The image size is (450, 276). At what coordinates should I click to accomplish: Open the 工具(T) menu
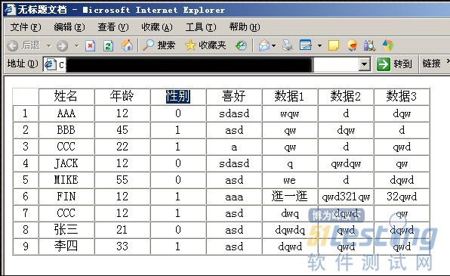pos(201,27)
